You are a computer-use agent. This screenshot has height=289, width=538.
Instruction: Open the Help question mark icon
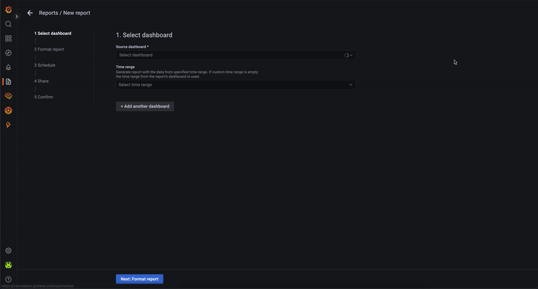(8, 279)
